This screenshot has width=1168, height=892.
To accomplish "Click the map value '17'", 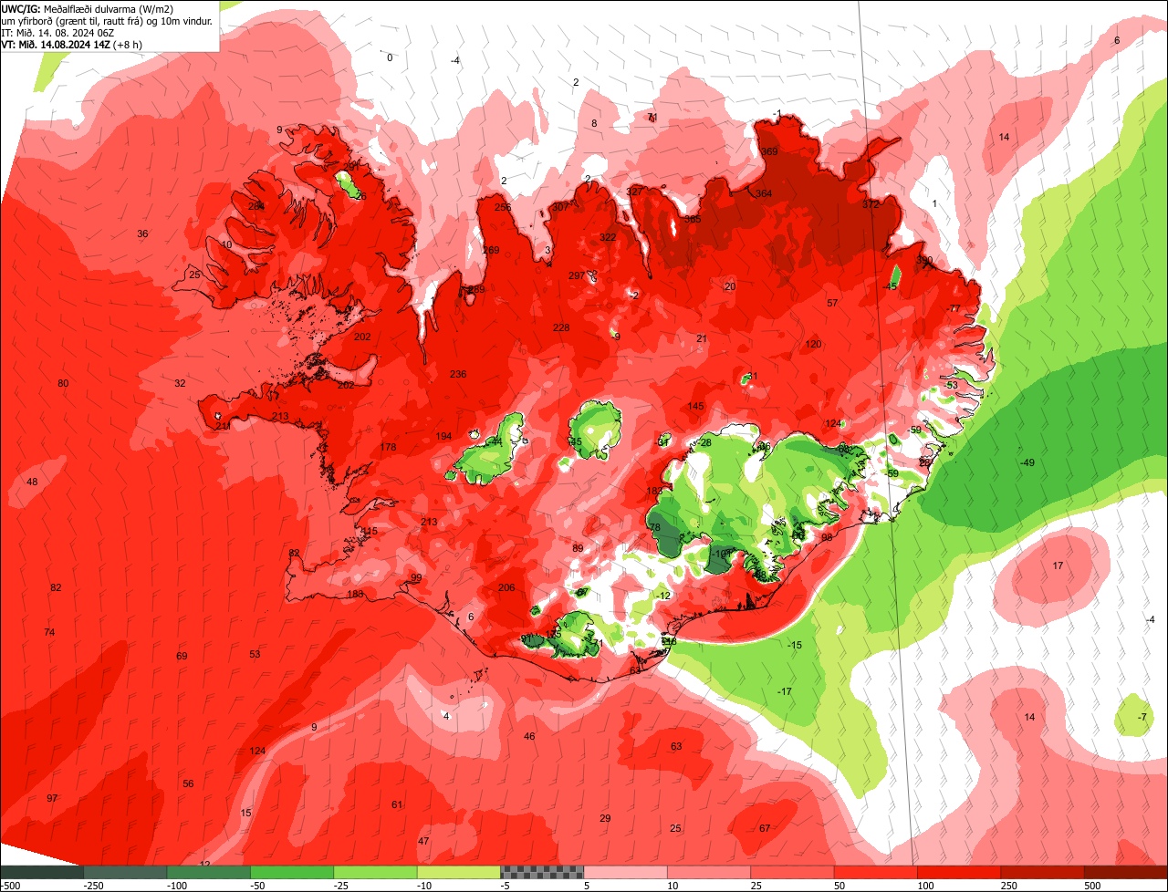I will 1058,566.
